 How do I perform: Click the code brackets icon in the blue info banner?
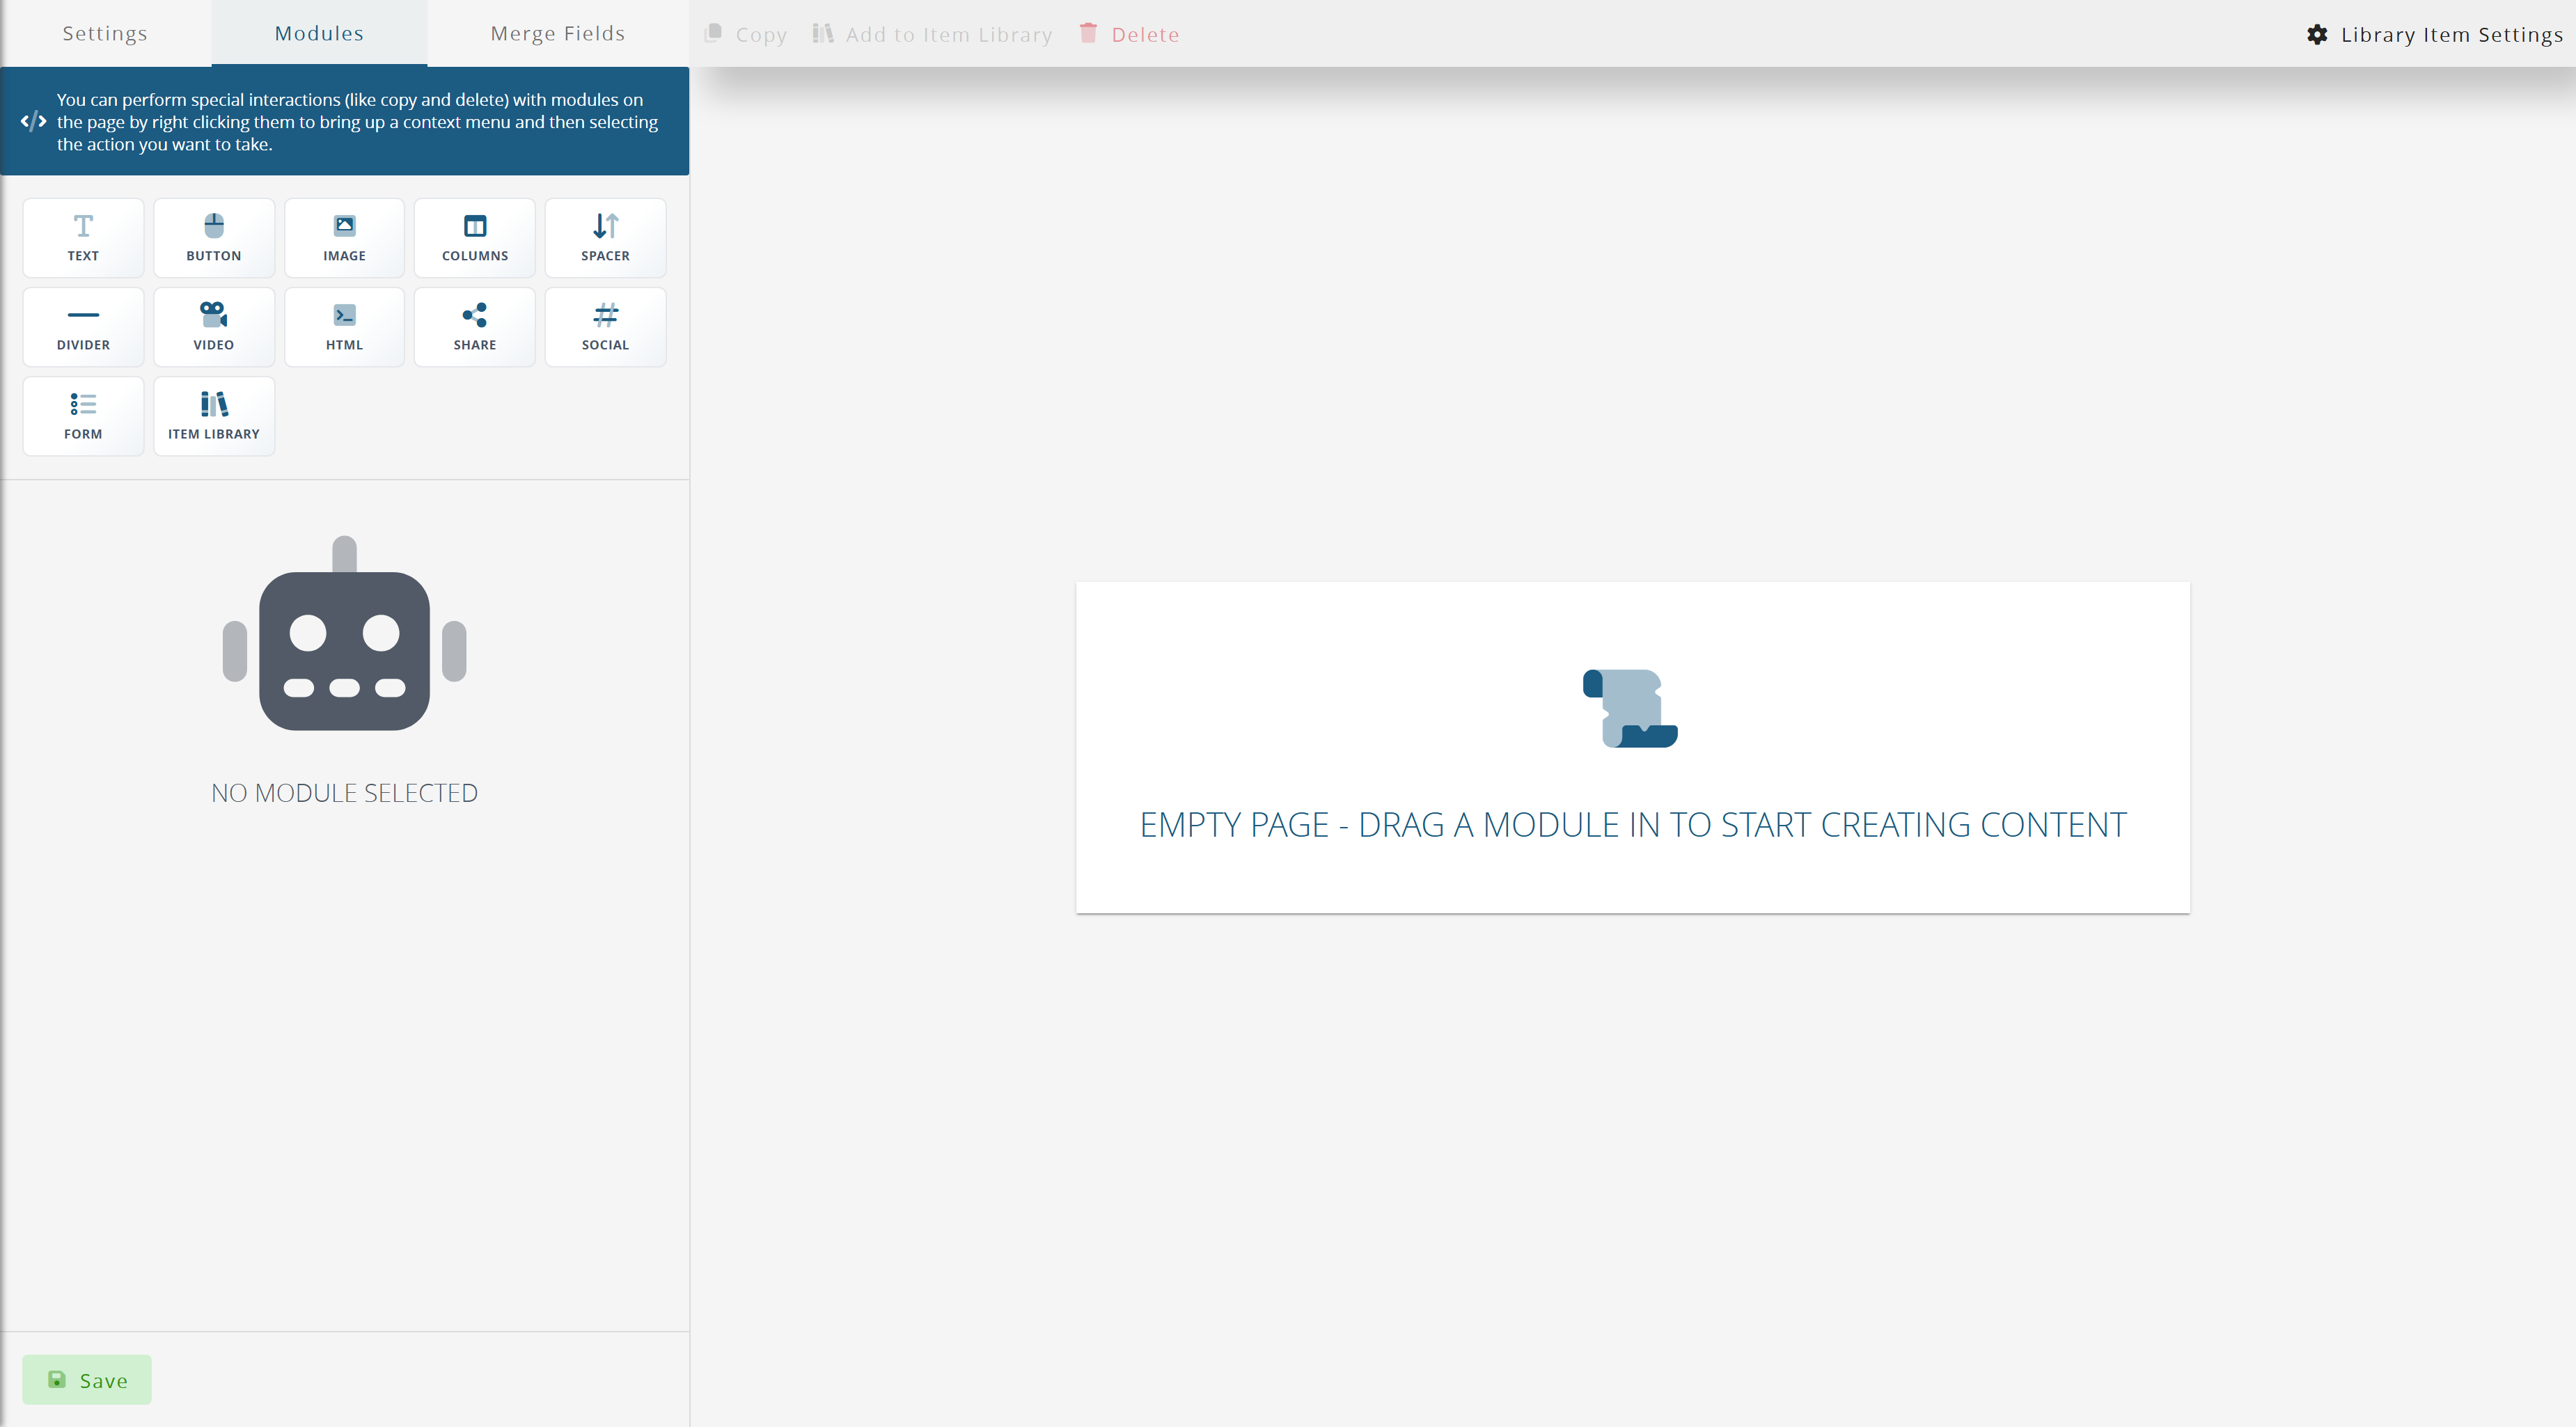tap(33, 121)
